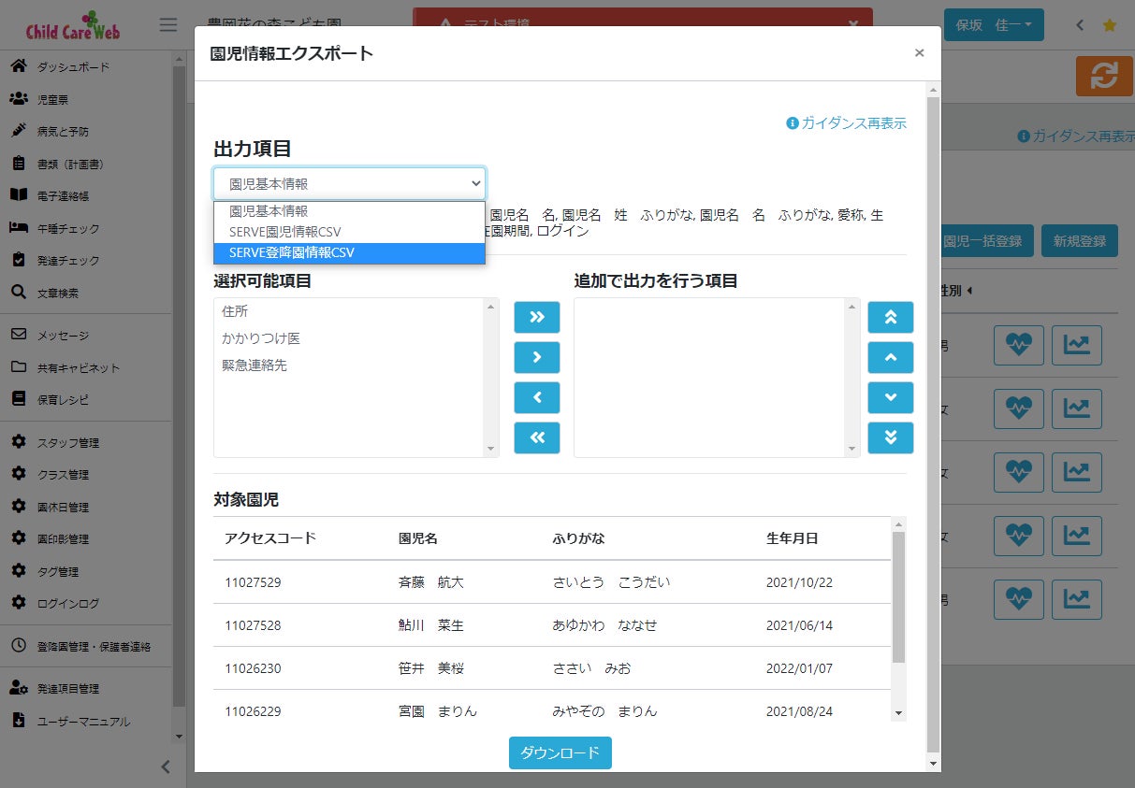
Task: Click the child name 笹井 美桜
Action: coord(431,668)
